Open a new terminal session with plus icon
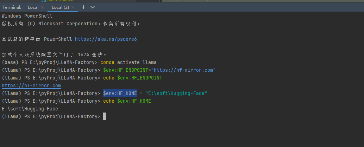Screen dimensions: 364x147 (x=83, y=7)
